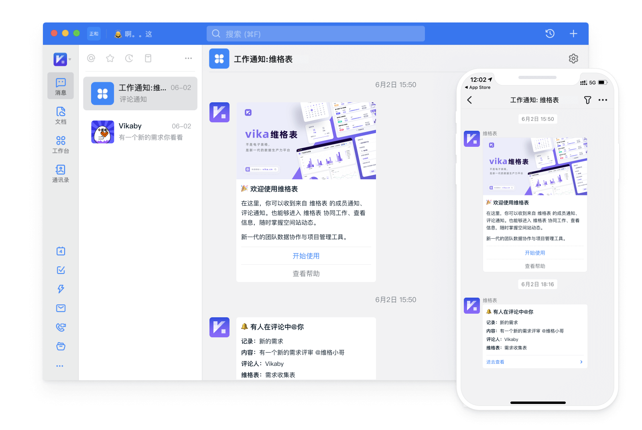Screen dimensions: 642x430
Task: Tap the 维格表 avatar on phone comment message
Action: coord(472,306)
